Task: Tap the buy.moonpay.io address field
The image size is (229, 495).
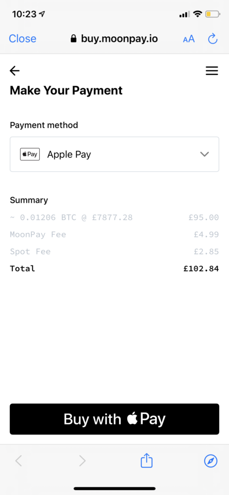Action: tap(114, 39)
